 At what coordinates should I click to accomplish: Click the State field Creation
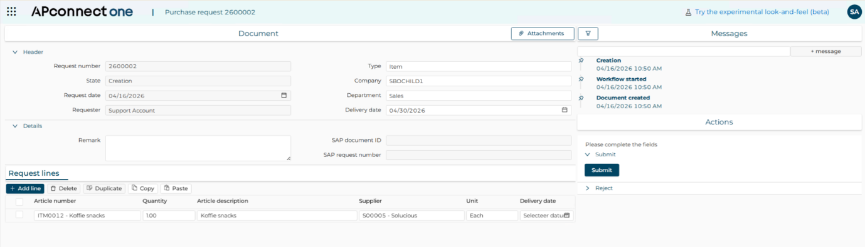pos(198,81)
